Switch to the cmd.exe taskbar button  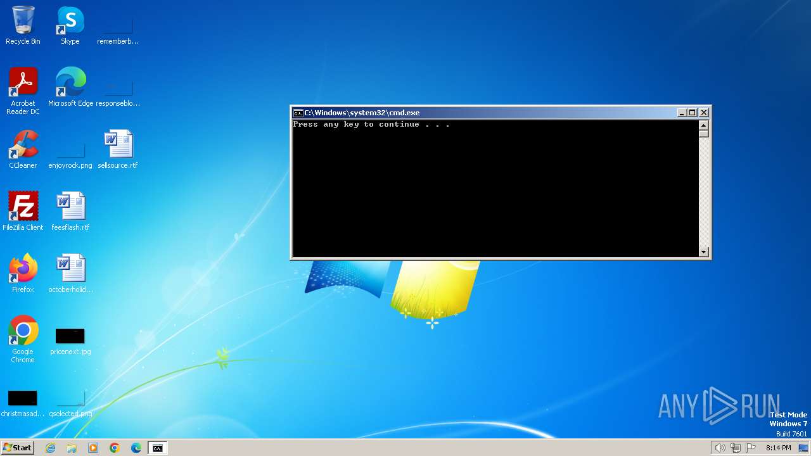157,448
